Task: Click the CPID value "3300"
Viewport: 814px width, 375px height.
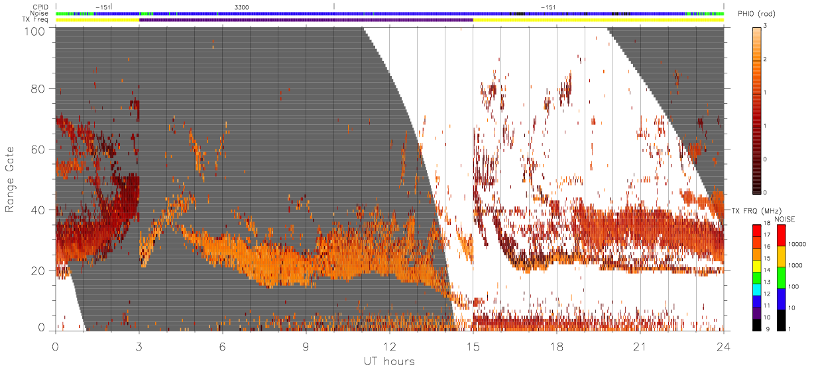Action: pos(242,7)
